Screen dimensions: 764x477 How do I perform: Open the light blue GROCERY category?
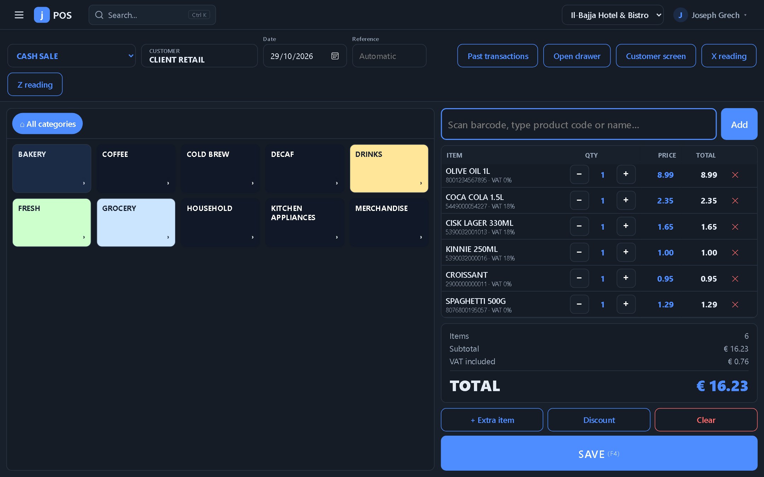(136, 223)
